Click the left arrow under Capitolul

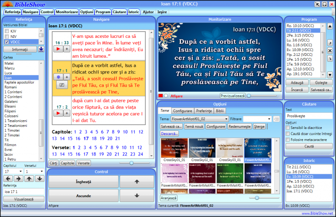pyautogui.click(x=8, y=178)
